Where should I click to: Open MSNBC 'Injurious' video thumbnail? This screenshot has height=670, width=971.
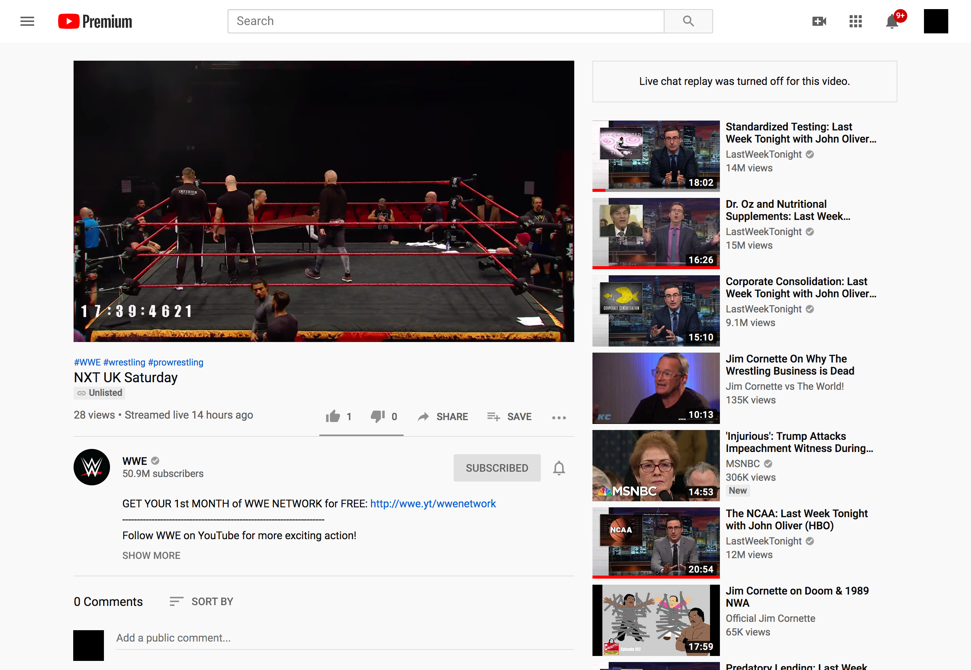click(655, 465)
